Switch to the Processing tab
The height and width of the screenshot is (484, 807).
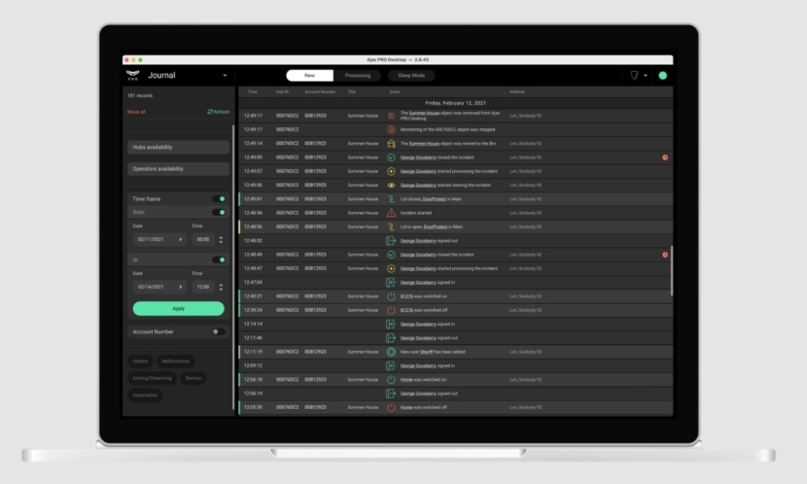(x=357, y=76)
